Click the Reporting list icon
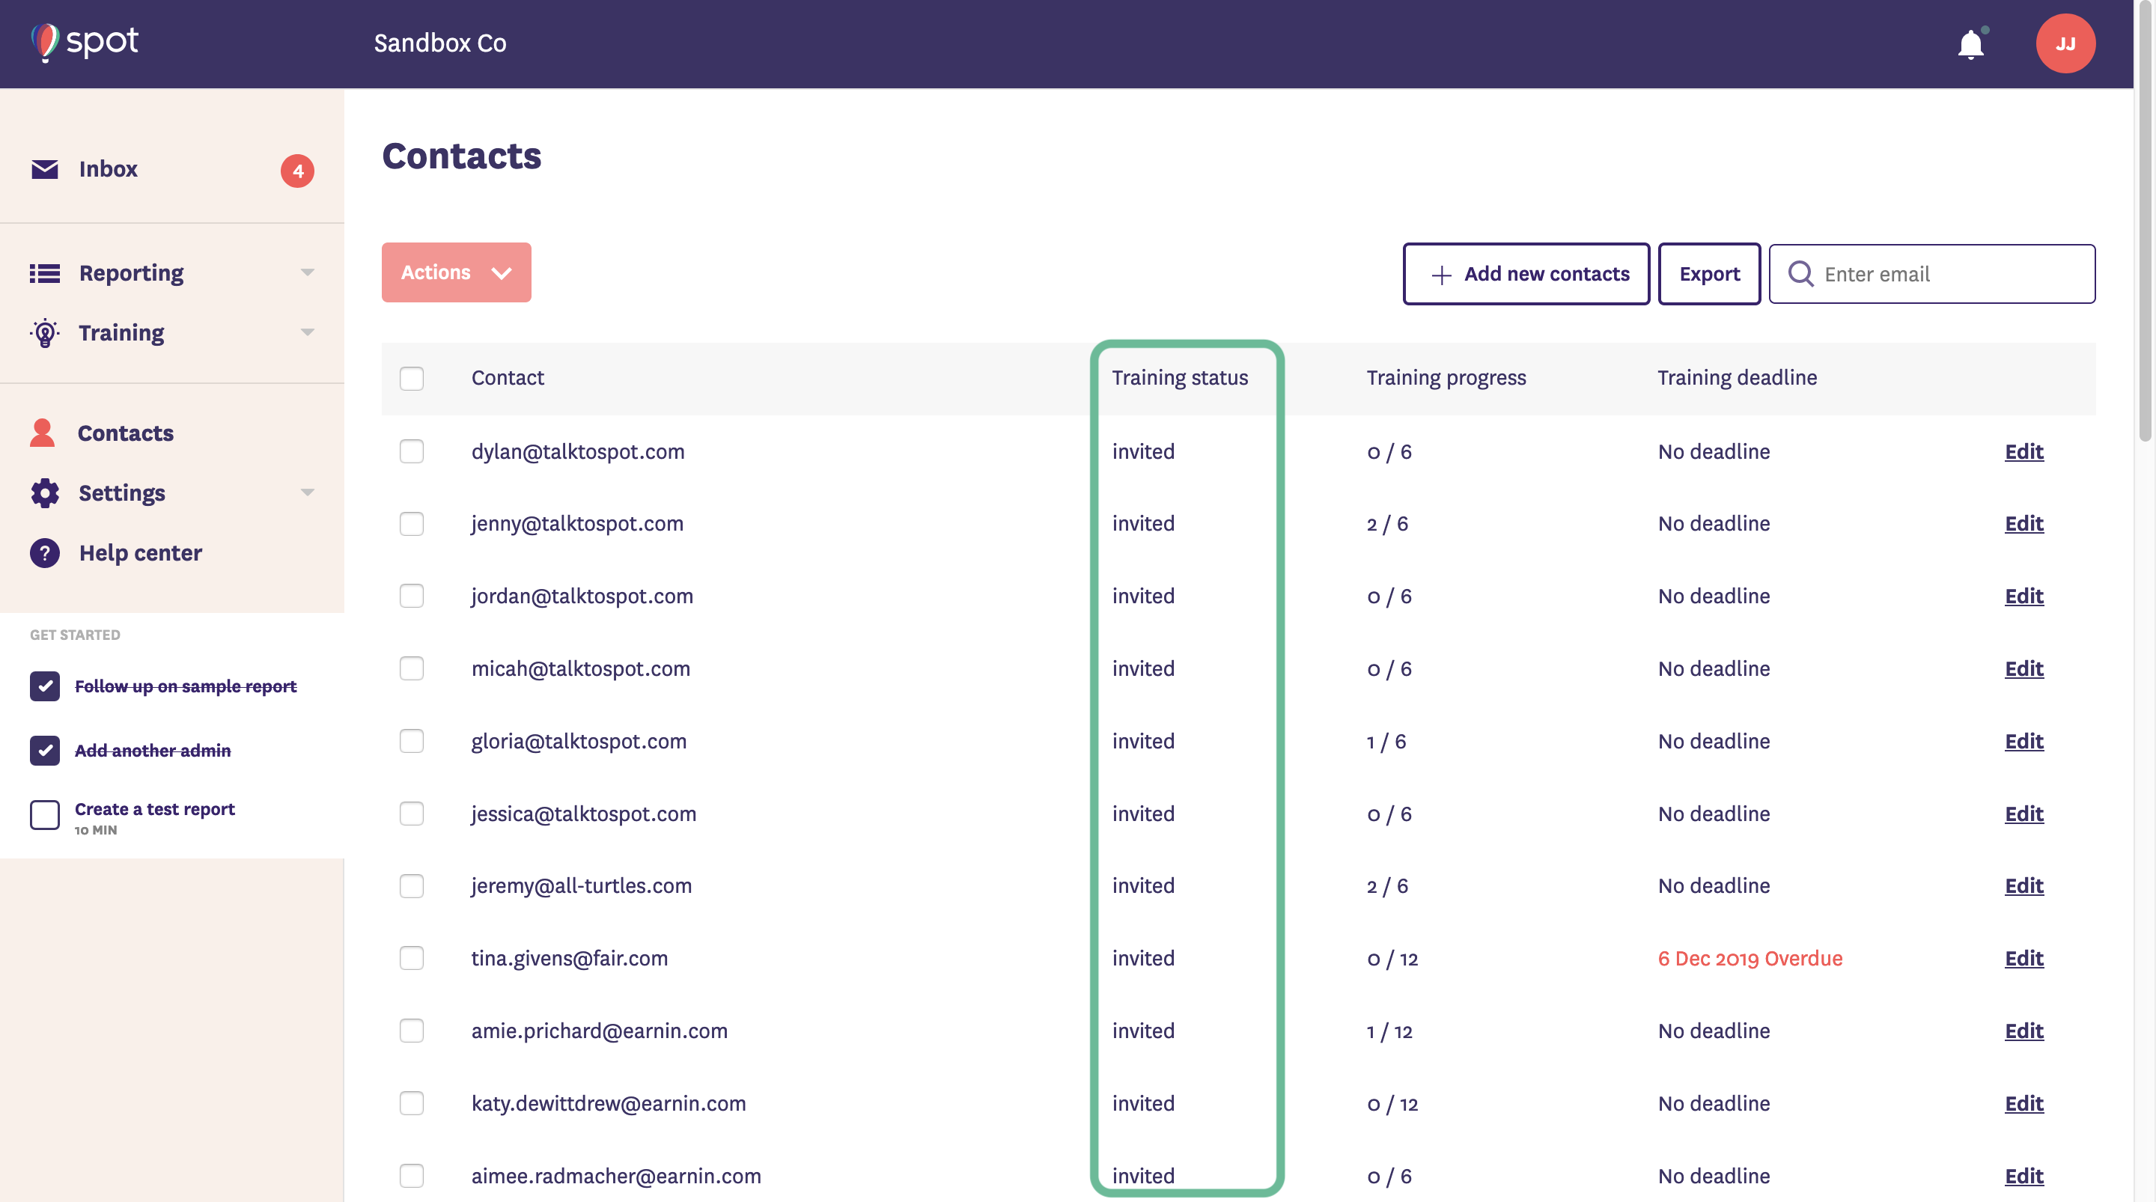This screenshot has width=2156, height=1202. pyautogui.click(x=44, y=273)
